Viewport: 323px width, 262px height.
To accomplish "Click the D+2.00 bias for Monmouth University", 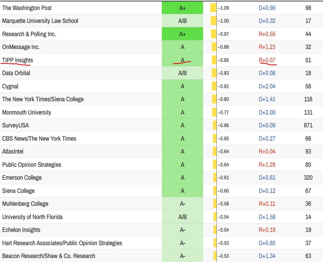I will [x=267, y=112].
